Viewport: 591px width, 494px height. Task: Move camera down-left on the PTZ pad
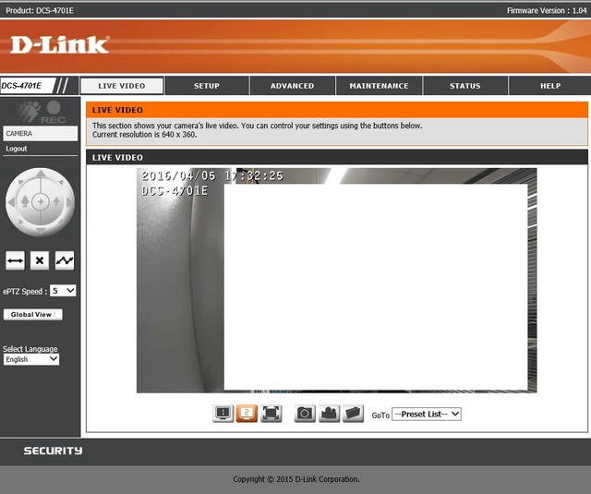pos(20,222)
